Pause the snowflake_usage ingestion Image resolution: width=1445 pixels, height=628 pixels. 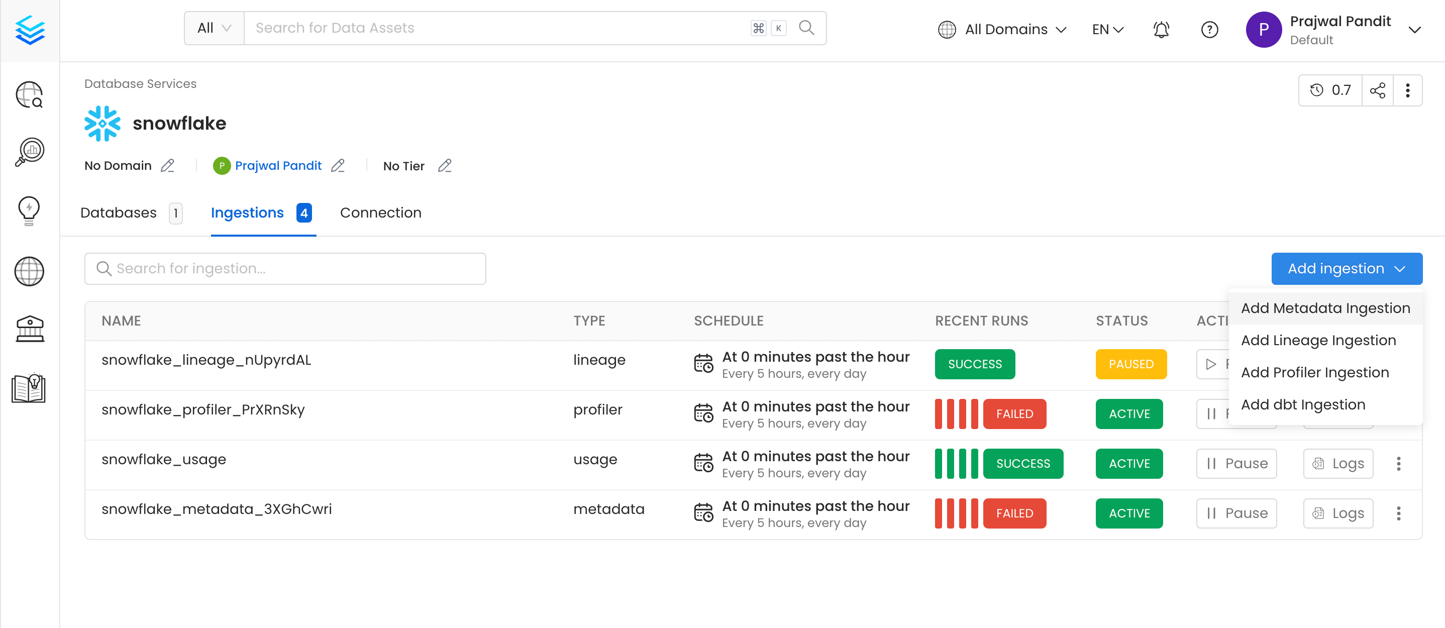tap(1236, 464)
